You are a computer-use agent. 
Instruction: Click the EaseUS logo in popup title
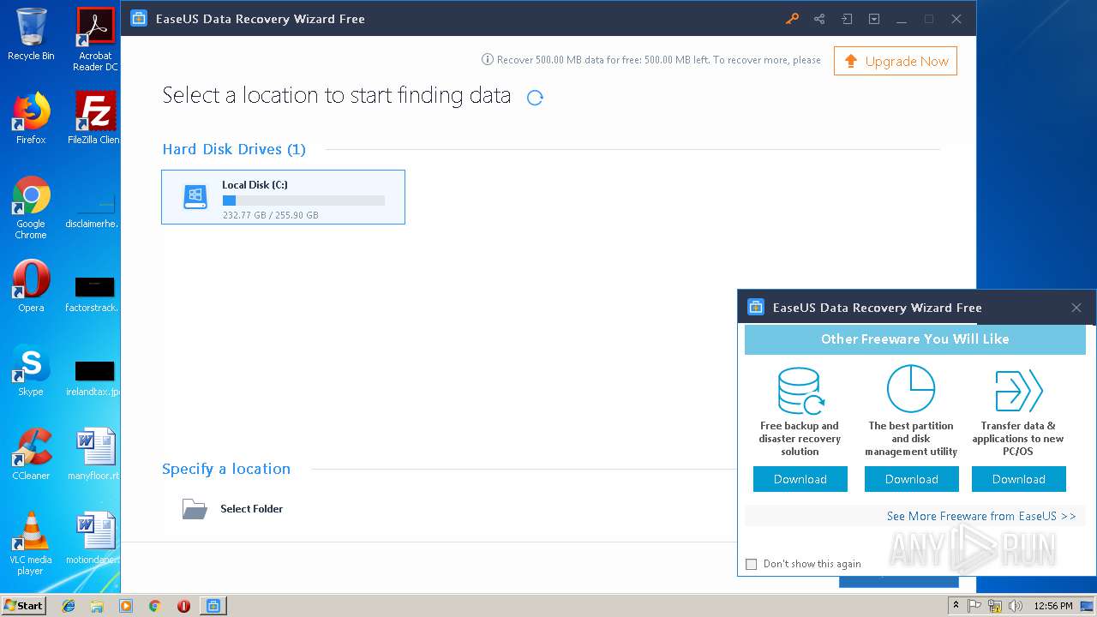point(756,307)
